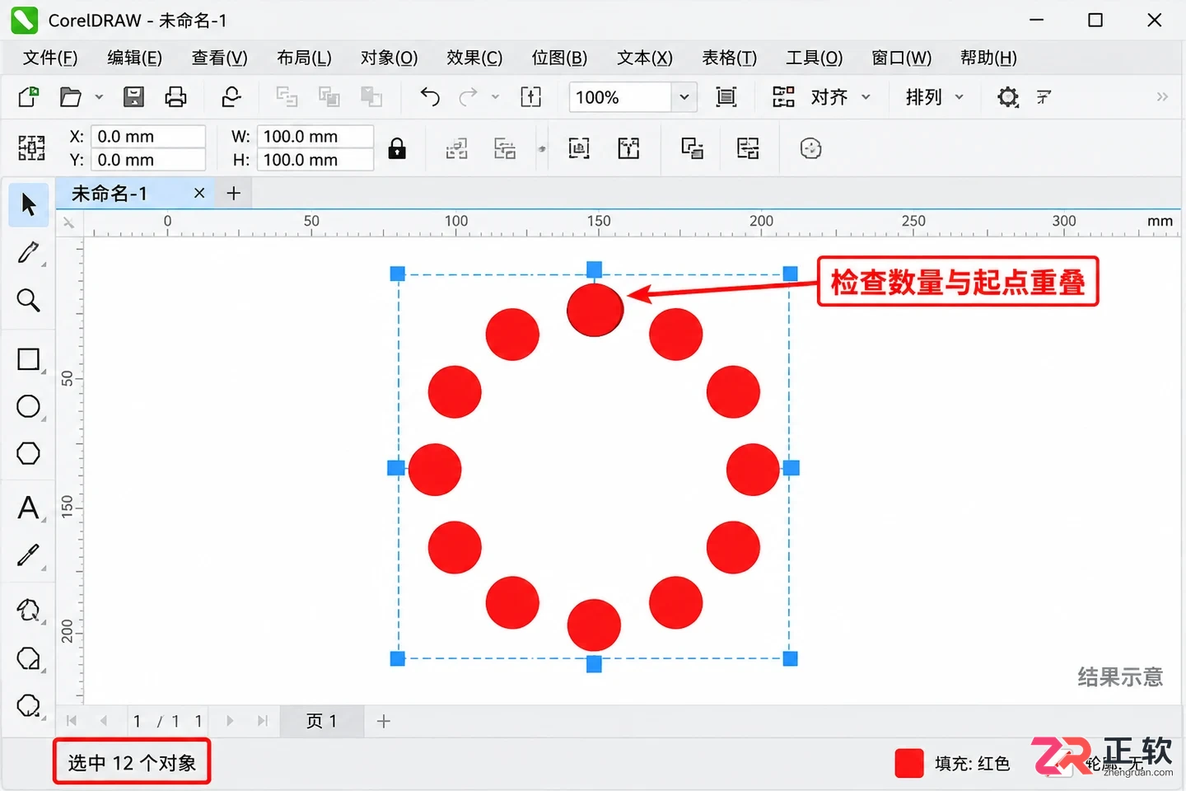The image size is (1186, 791).
Task: Click the Print icon
Action: (x=175, y=97)
